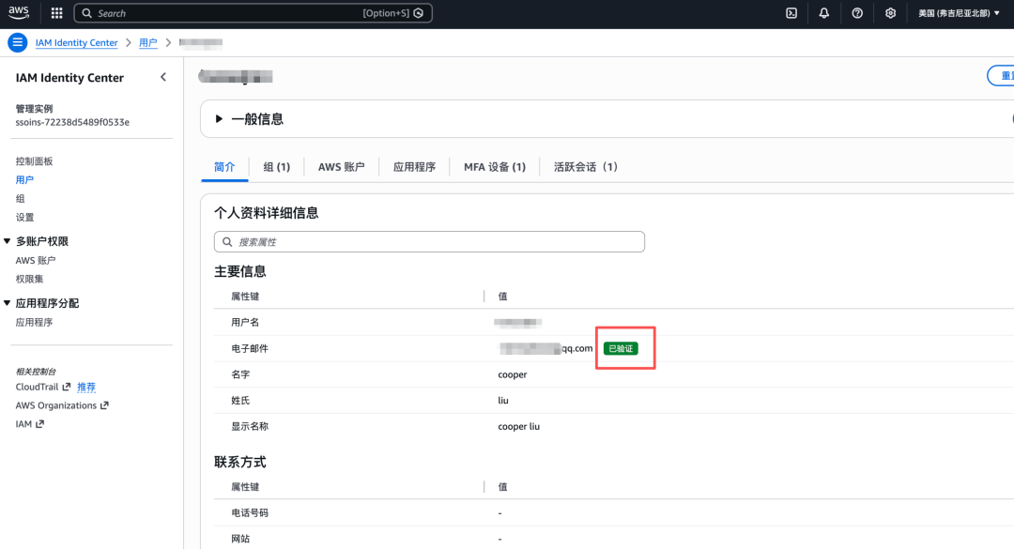This screenshot has height=549, width=1014.
Task: Click the display name cooper liu
Action: (518, 426)
